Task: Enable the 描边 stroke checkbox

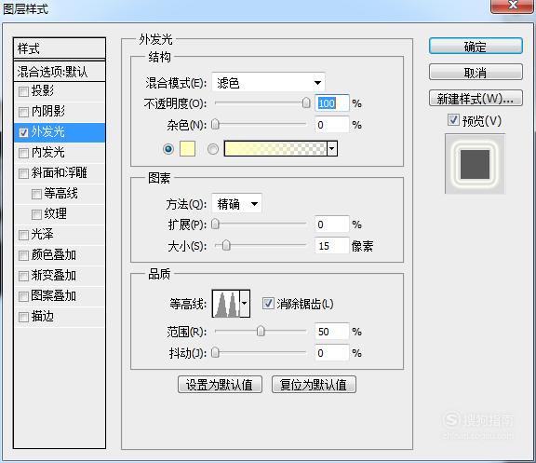Action: tap(23, 317)
